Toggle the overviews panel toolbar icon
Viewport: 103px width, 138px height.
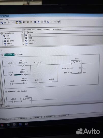pos(17,22)
